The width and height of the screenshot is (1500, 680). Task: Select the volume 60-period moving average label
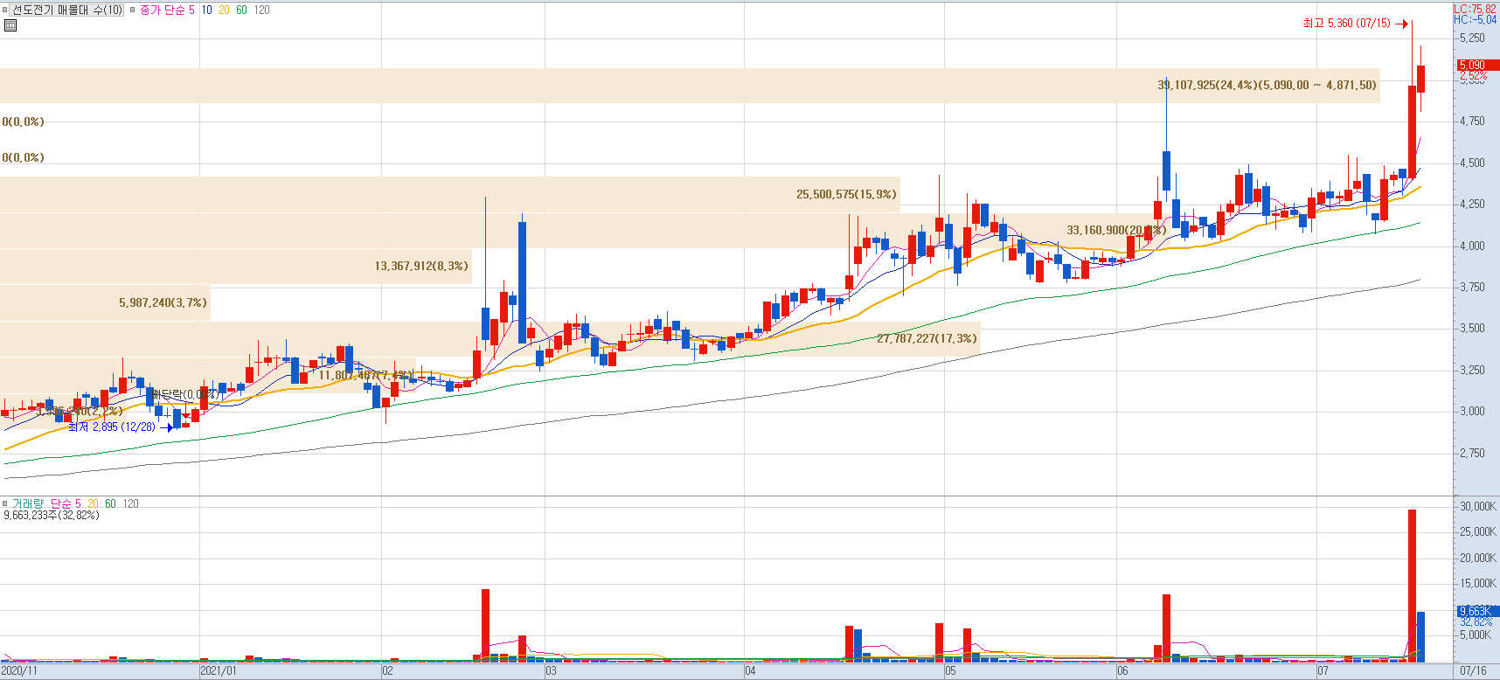110,503
